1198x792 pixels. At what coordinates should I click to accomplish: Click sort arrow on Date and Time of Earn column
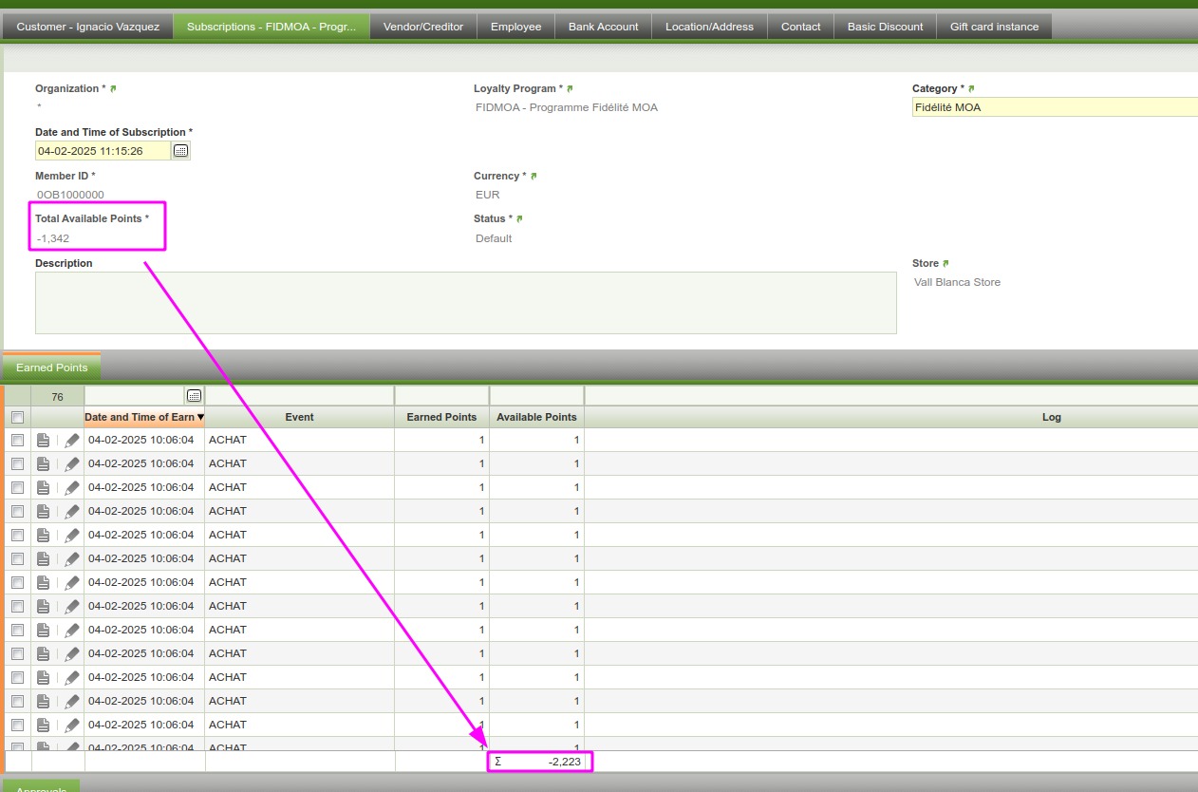(200, 418)
